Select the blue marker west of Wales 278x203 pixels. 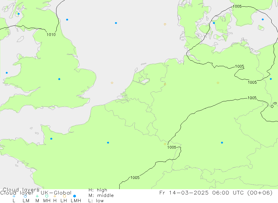(7, 73)
